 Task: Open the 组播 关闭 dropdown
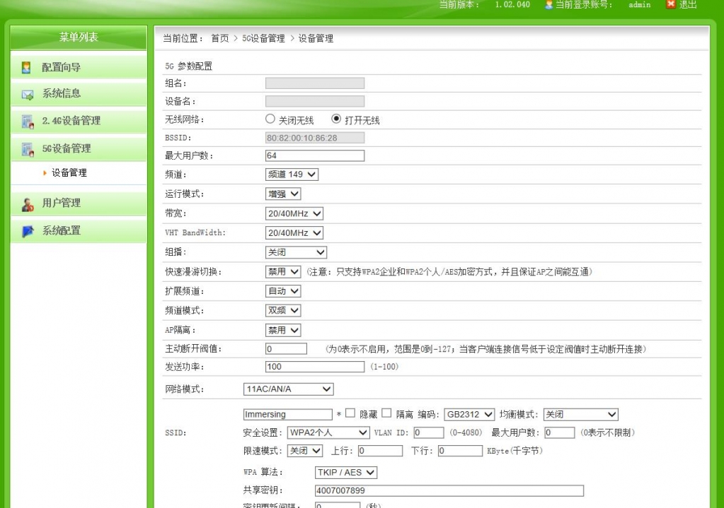coord(296,252)
